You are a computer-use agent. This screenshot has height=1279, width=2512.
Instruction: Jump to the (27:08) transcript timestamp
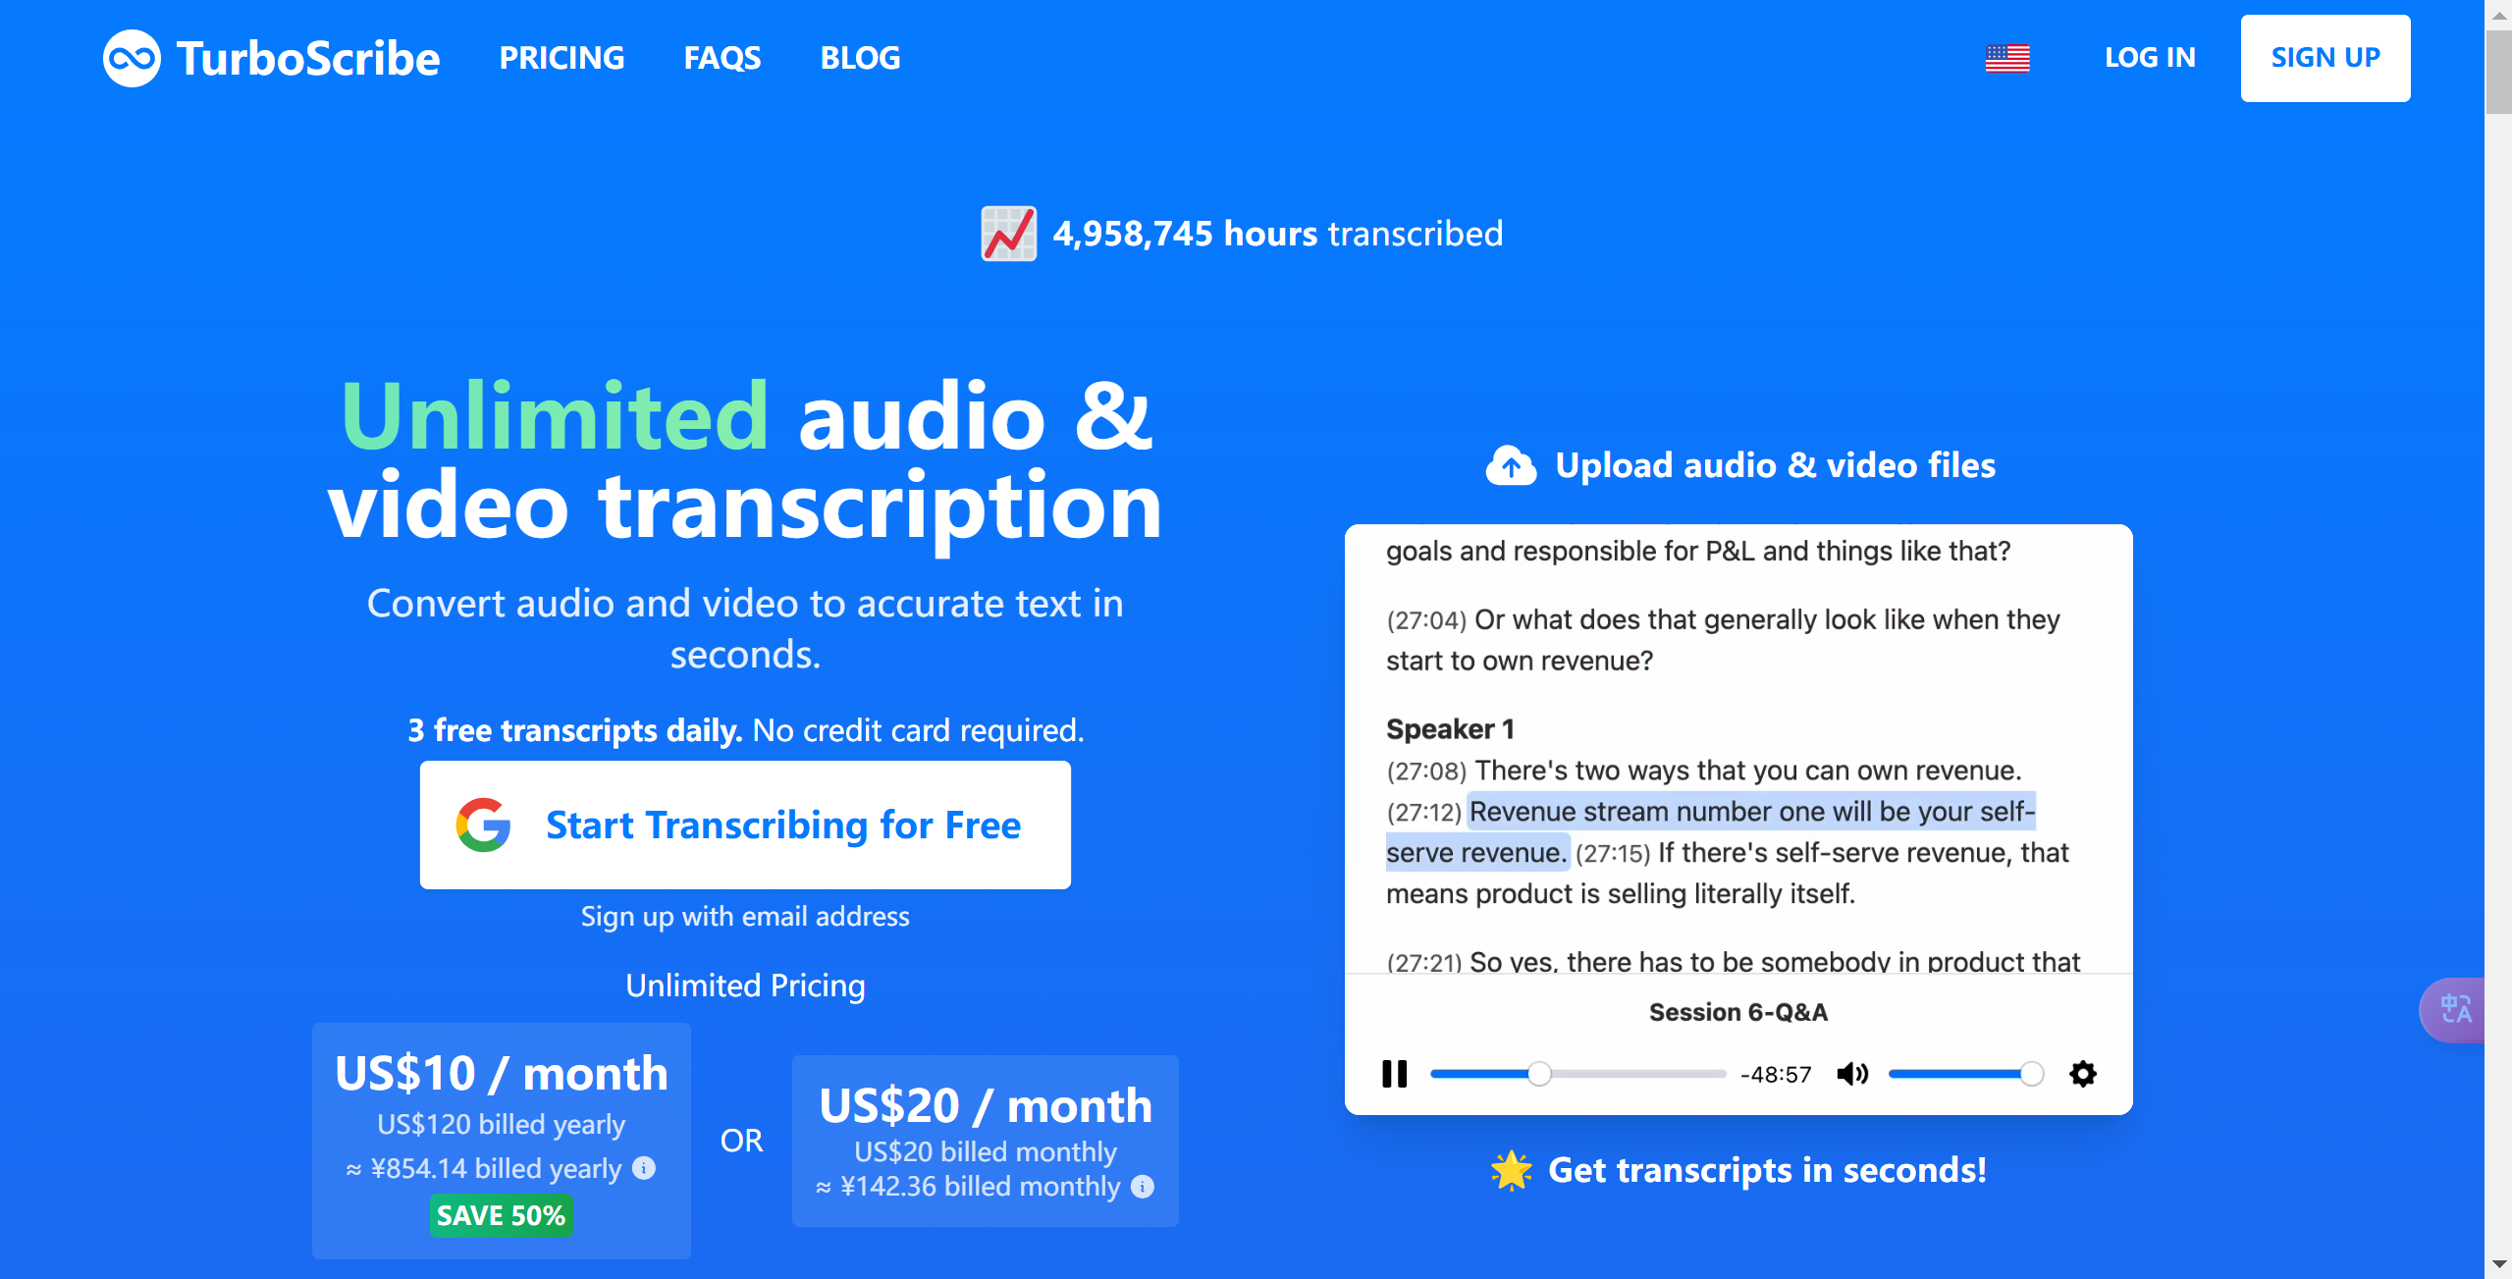click(x=1426, y=772)
